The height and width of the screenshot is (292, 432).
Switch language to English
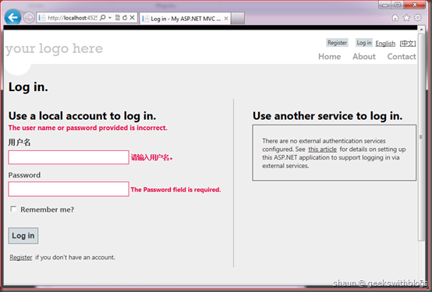point(385,43)
